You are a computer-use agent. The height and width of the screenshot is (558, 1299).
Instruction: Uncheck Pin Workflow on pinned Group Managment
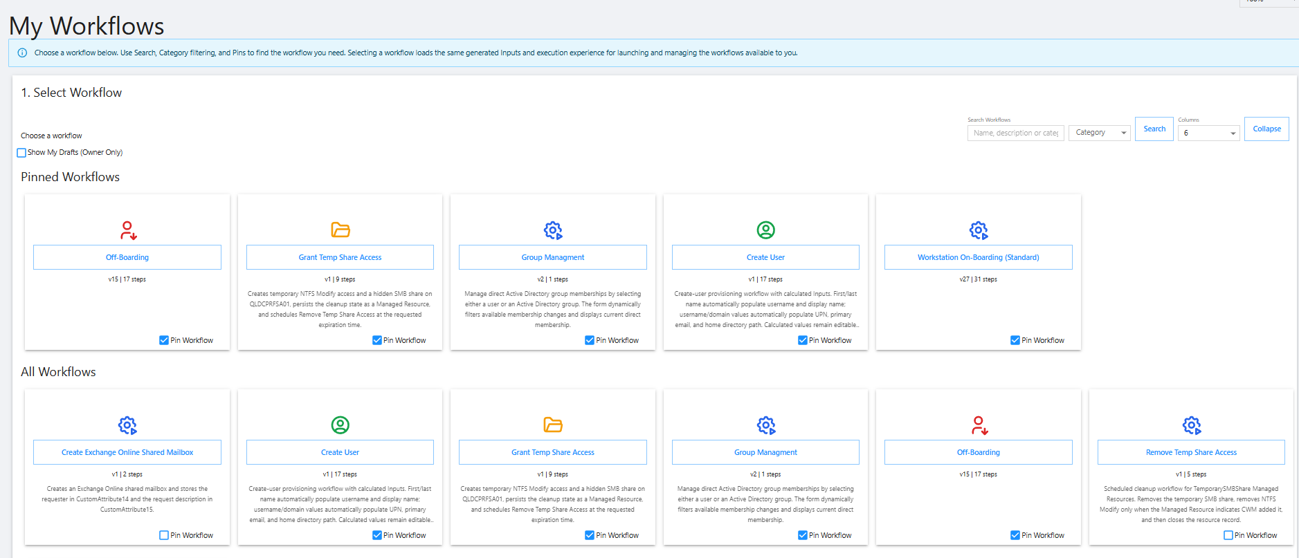click(590, 340)
